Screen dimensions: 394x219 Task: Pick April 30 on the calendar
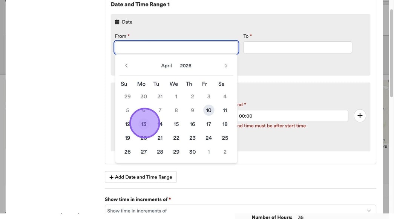192,152
